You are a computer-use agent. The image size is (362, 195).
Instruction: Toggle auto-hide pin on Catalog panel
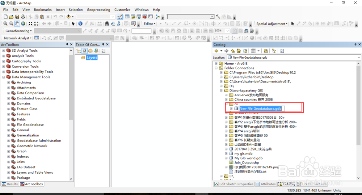click(355, 44)
